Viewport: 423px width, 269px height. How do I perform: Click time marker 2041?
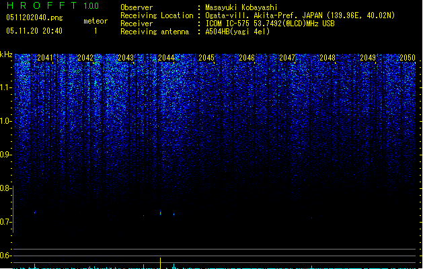(45, 58)
